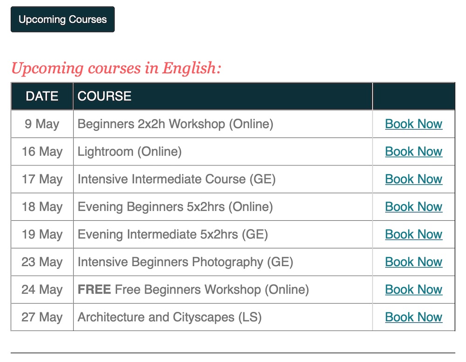The height and width of the screenshot is (362, 466).
Task: Click the DATE column header
Action: (42, 96)
